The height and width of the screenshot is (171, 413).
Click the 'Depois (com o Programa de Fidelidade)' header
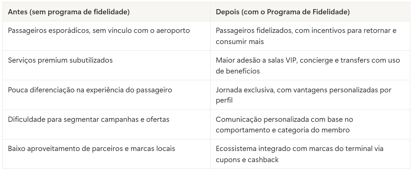pyautogui.click(x=283, y=12)
